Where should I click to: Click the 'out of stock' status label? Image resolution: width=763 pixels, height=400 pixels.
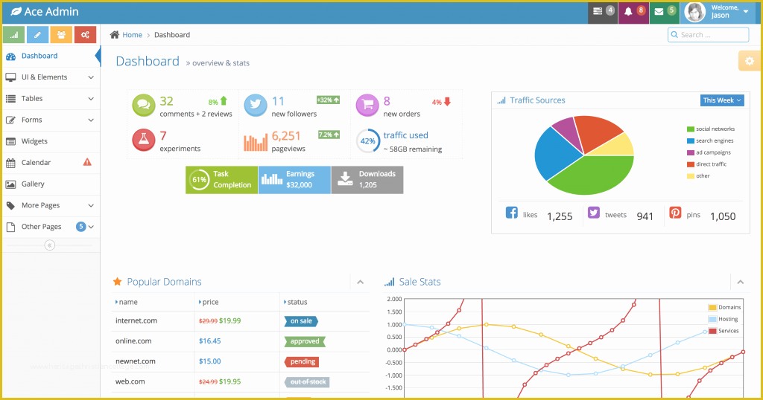click(307, 382)
